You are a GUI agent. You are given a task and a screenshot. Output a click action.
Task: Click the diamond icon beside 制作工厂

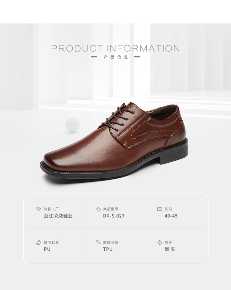tap(38, 209)
